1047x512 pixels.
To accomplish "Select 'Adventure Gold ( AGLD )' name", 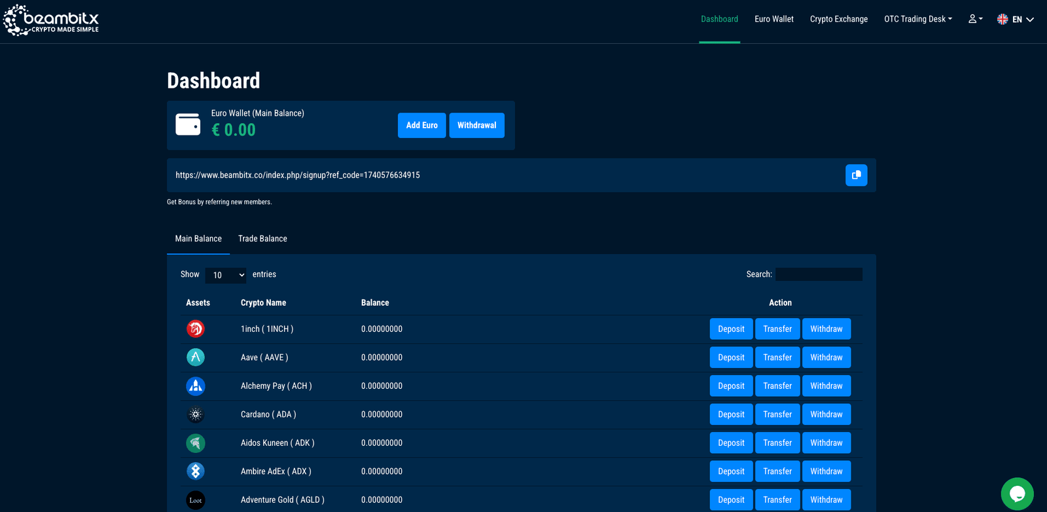I will coord(283,500).
